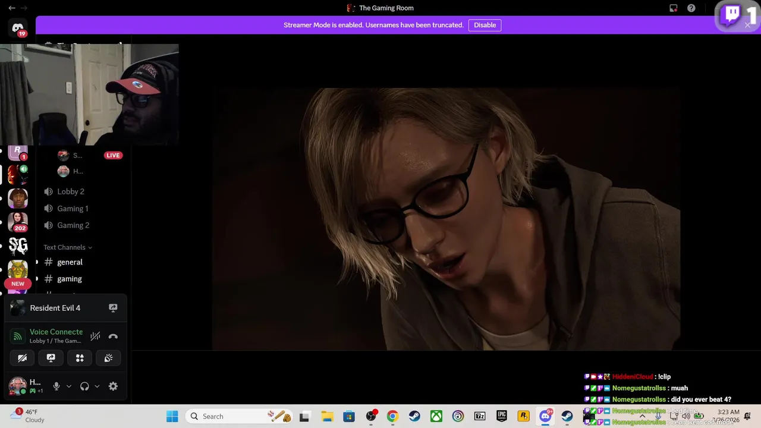Image resolution: width=761 pixels, height=428 pixels.
Task: Expand headphone output options chevron
Action: point(97,386)
